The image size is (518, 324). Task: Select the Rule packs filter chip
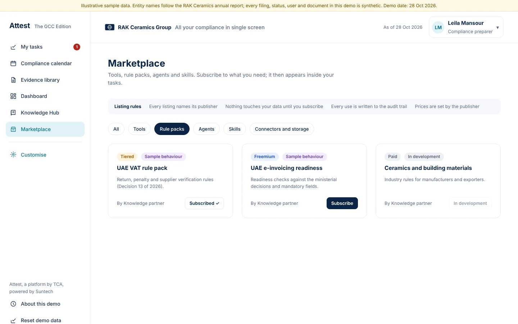point(172,129)
